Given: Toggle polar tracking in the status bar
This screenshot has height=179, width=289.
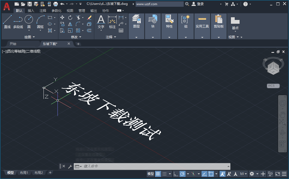Looking at the screenshot, I should 183,174.
